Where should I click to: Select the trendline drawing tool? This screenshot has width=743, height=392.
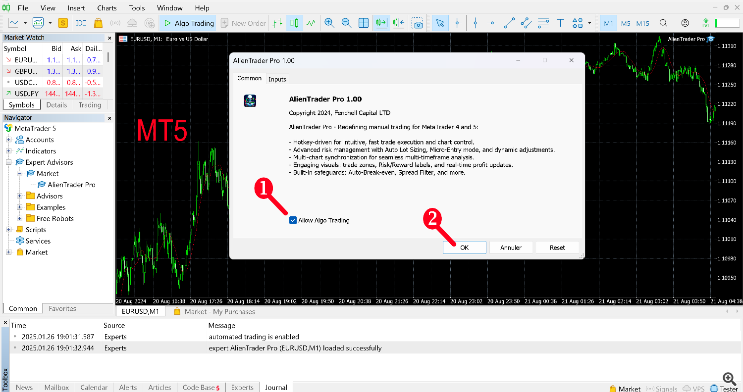coord(509,23)
